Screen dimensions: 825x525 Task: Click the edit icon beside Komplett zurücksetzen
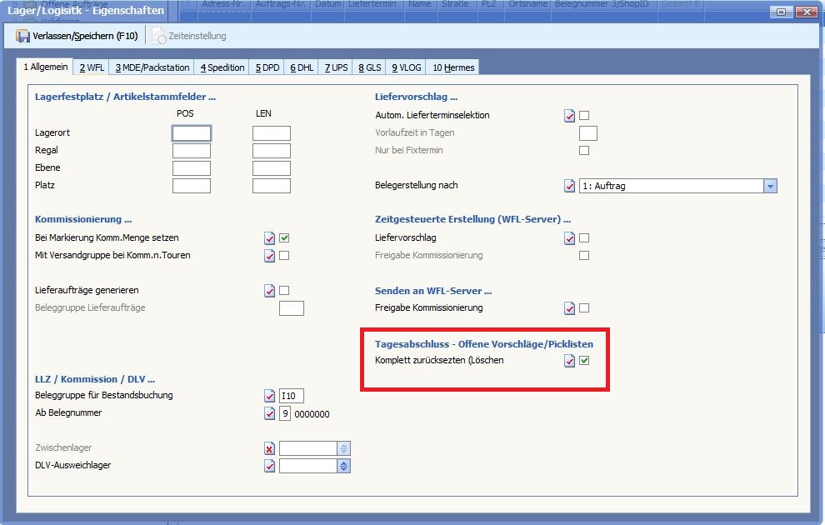coord(570,361)
